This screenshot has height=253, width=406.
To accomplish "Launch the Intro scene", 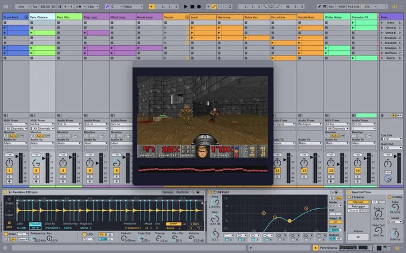I will click(382, 23).
